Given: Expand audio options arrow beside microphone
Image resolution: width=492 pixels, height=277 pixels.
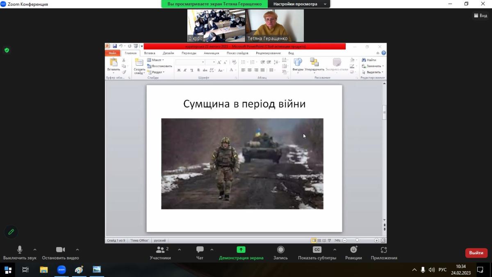Looking at the screenshot, I should coord(35,250).
